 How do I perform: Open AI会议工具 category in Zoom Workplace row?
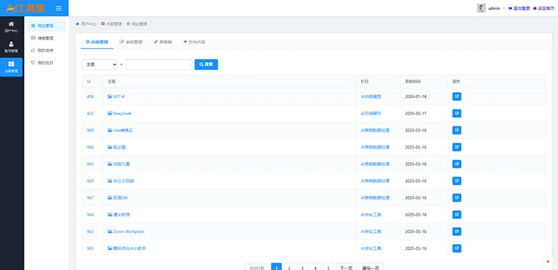[371, 232]
